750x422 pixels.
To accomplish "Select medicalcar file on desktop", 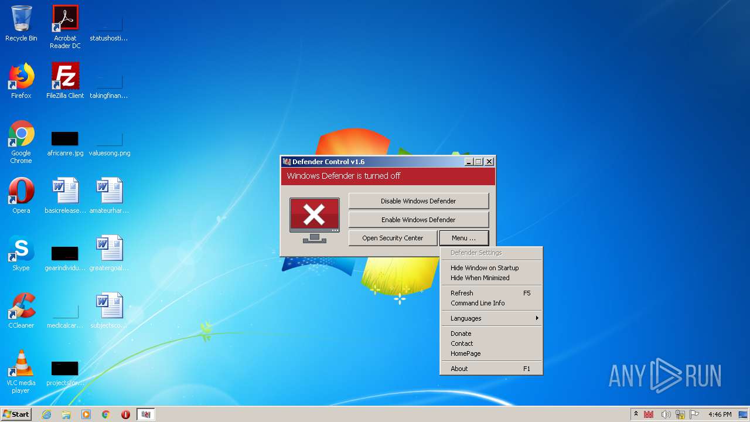I will 65,316.
